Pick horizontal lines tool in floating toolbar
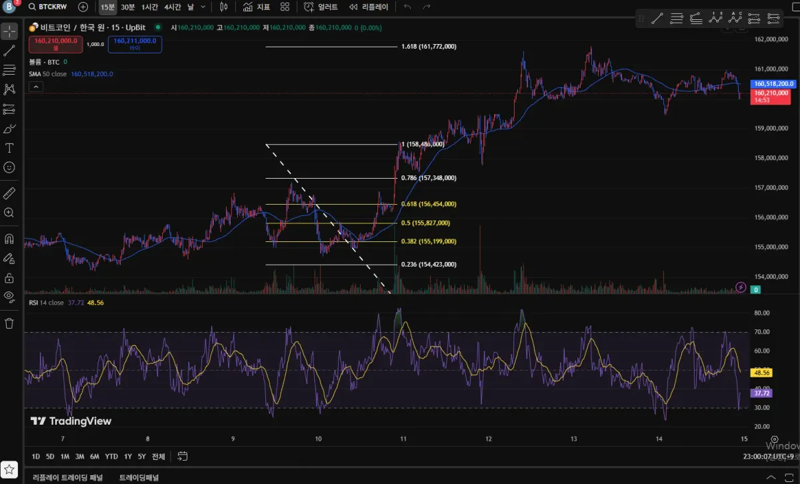The height and width of the screenshot is (484, 800). pyautogui.click(x=676, y=18)
